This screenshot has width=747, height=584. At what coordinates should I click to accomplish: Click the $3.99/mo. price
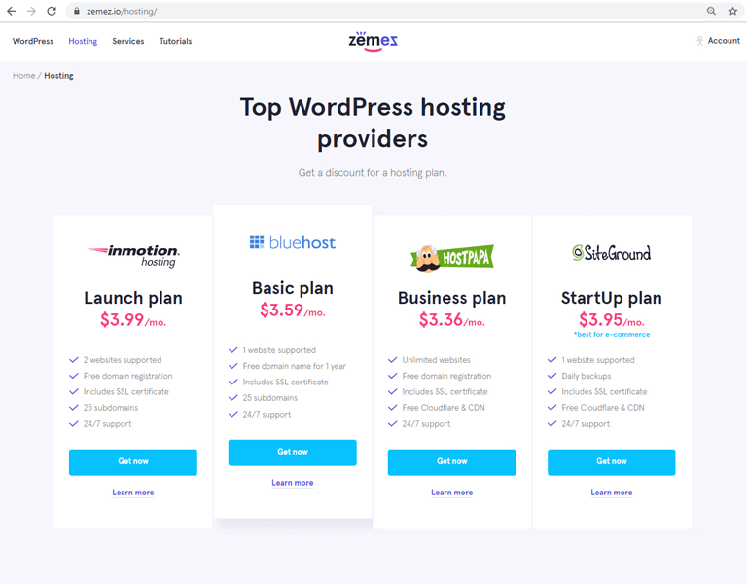[x=133, y=320]
